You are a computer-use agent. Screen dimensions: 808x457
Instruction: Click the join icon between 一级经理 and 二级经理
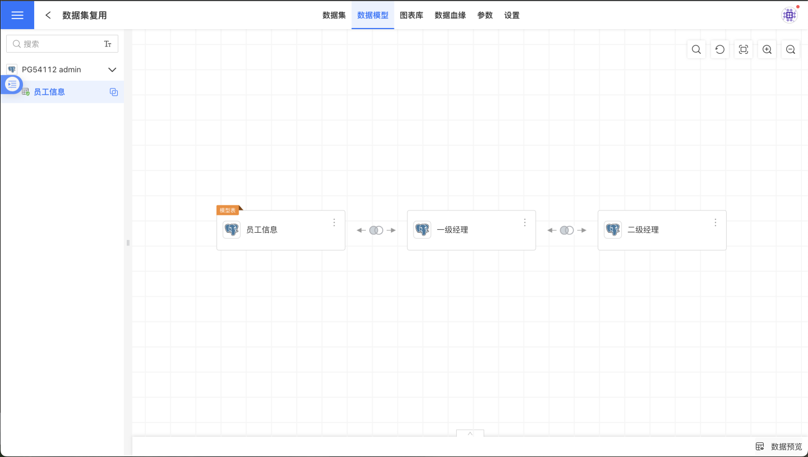pos(567,230)
